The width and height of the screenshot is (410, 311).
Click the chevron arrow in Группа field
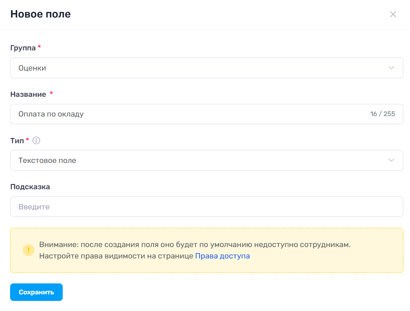pyautogui.click(x=391, y=68)
